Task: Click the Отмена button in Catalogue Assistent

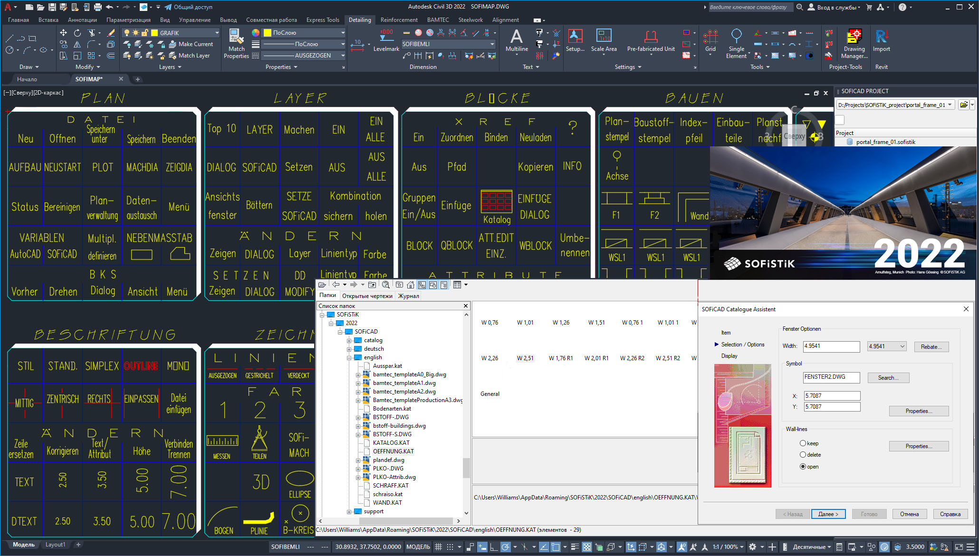Action: (x=909, y=514)
